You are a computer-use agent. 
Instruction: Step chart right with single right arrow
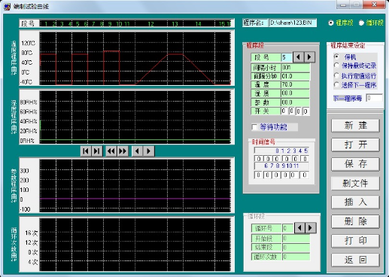(x=149, y=151)
